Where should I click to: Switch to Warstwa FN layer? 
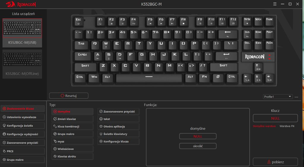point(287,126)
